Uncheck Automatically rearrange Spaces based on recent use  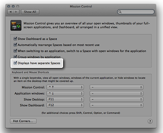point(15,45)
